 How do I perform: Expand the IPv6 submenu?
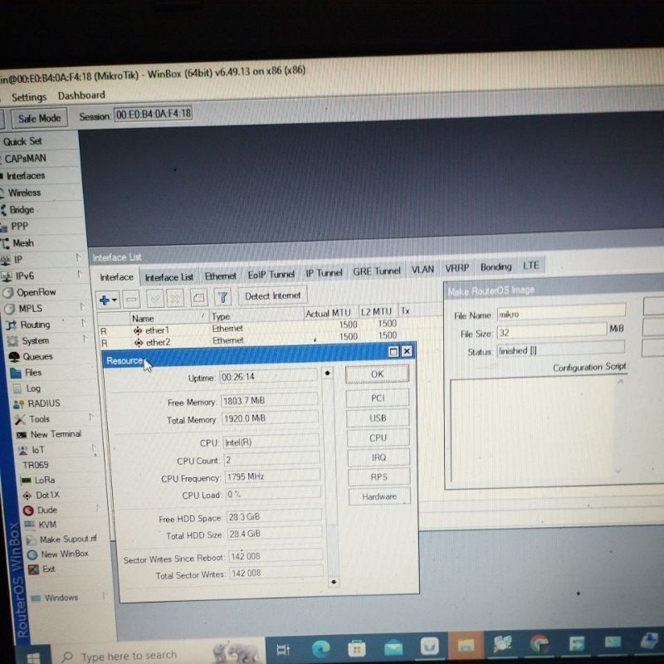(80, 275)
